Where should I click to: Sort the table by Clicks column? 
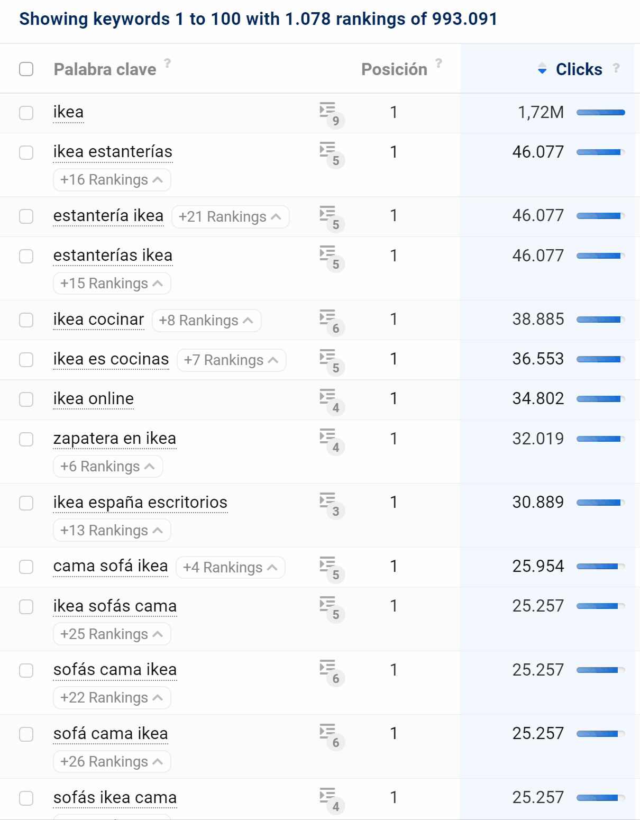579,69
